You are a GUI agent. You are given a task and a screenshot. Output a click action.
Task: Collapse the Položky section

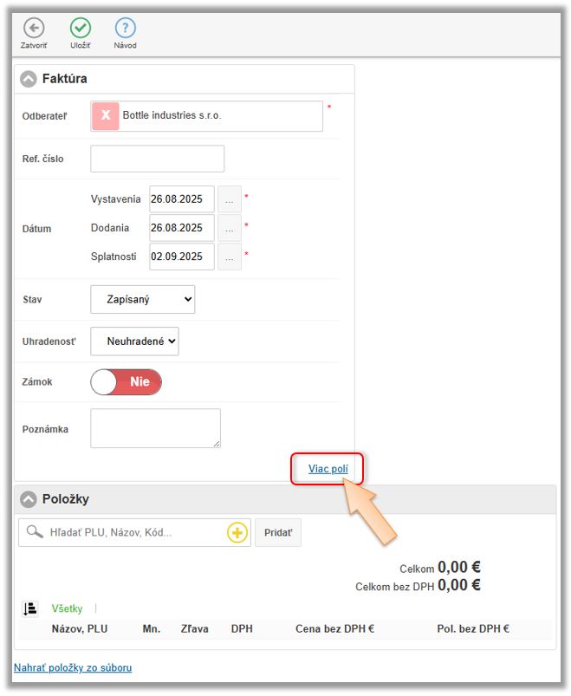point(29,499)
